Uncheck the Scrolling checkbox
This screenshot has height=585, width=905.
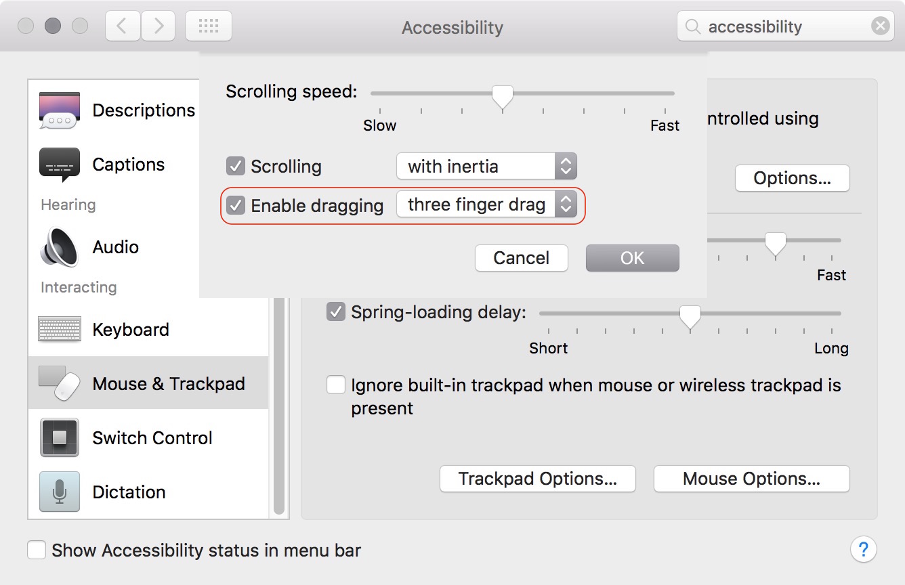[236, 166]
